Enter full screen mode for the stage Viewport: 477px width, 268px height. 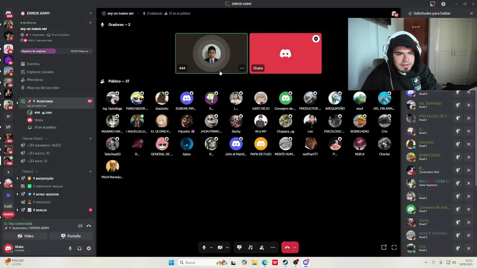(394, 247)
